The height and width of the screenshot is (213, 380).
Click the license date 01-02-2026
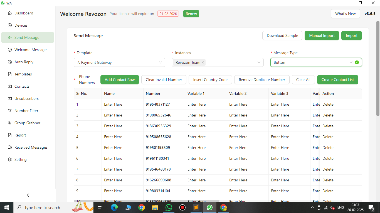pos(168,14)
